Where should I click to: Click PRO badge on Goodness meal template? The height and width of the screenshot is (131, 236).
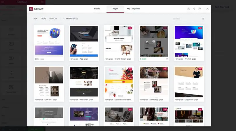pos(130,69)
